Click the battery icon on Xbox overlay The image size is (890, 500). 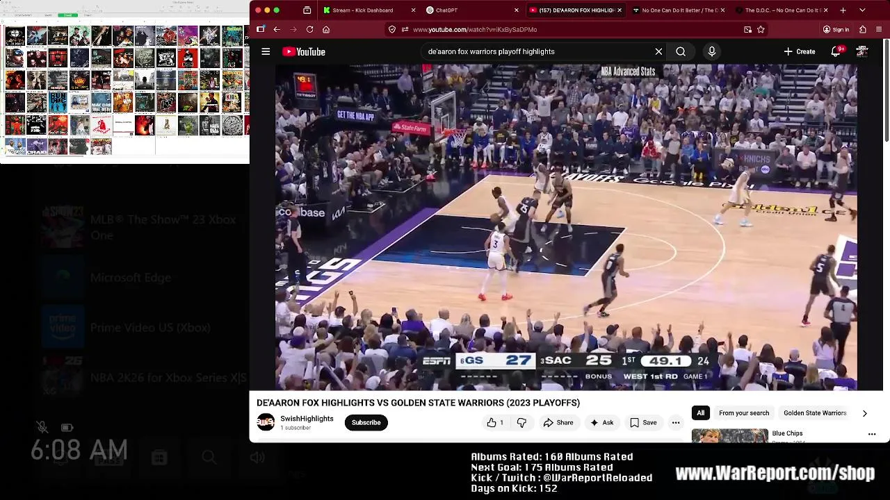point(67,427)
